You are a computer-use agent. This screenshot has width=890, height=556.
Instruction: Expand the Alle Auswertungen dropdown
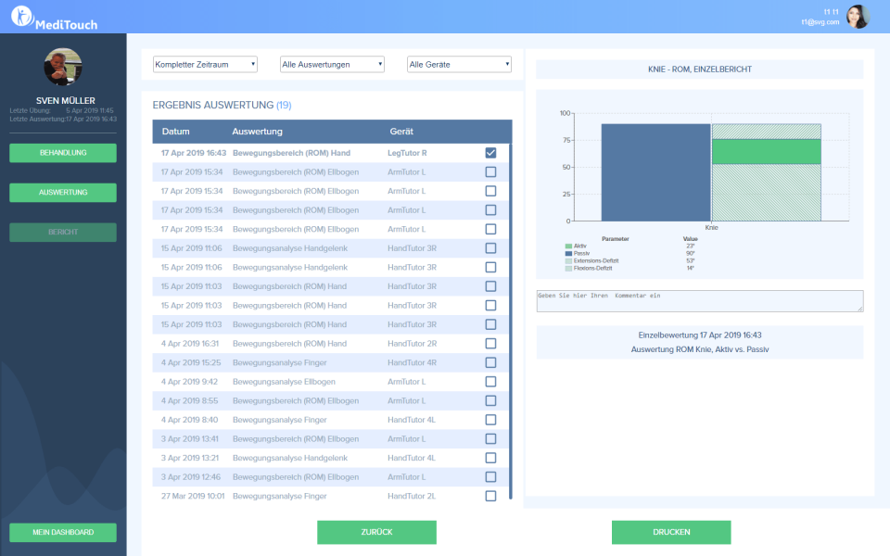click(332, 64)
